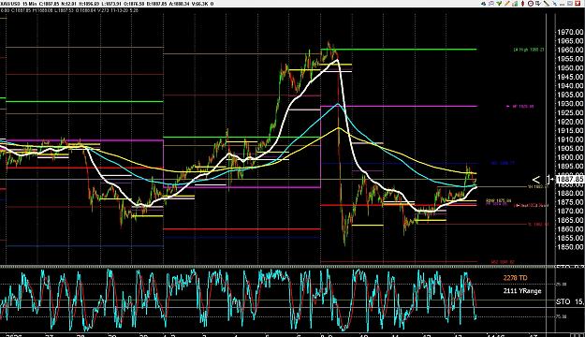Screen dimensions: 585x337
Task: Open the green bar chart toolbar icon
Action: (x=515, y=4)
